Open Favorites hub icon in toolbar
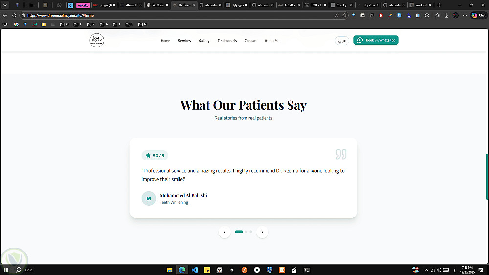This screenshot has height=275, width=489. tap(437, 15)
